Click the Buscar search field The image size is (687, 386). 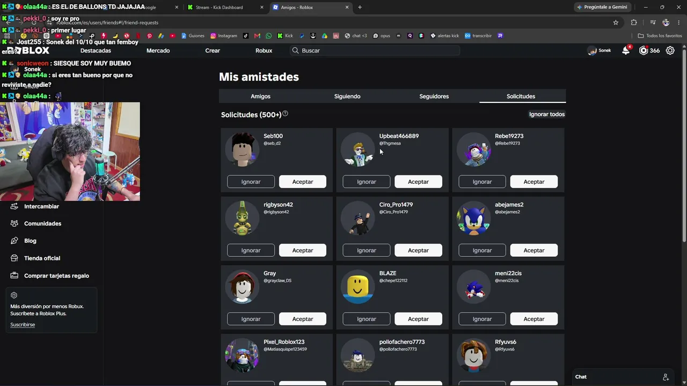(x=375, y=50)
